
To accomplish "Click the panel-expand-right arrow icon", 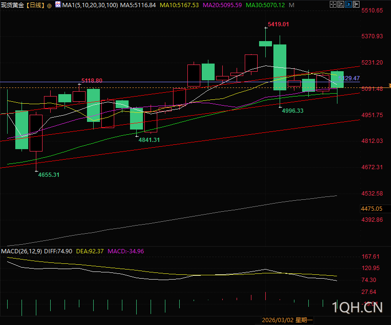I will point(356,4).
